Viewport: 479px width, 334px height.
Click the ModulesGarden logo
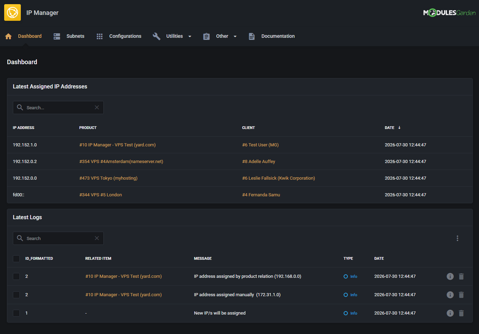pos(449,13)
